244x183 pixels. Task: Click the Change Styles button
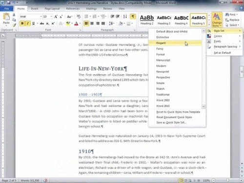(x=217, y=20)
